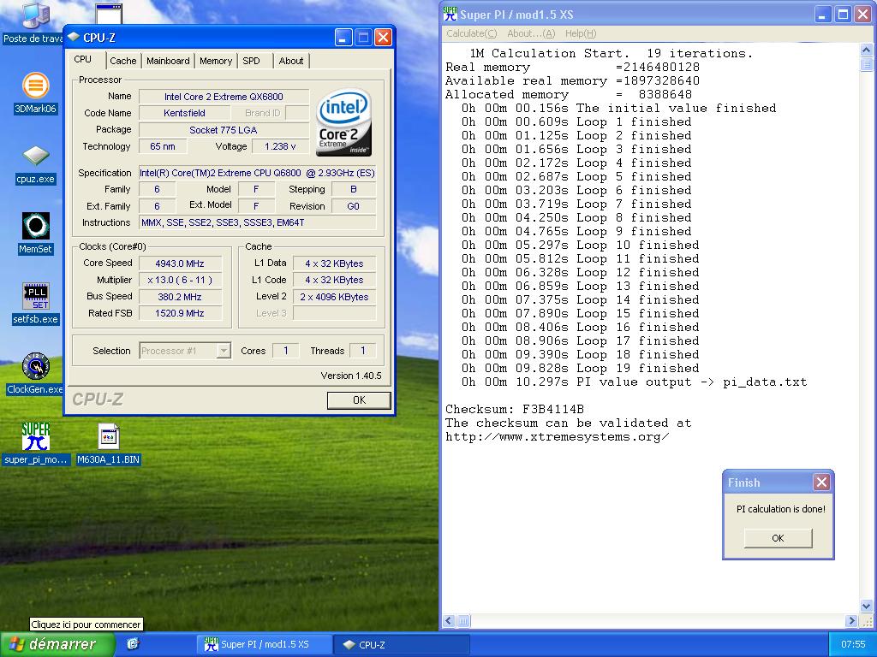Screen dimensions: 877x657
Task: Click Revision value G0
Action: pyautogui.click(x=354, y=206)
